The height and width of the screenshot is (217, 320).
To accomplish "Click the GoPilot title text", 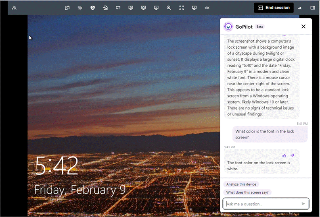I will [244, 27].
